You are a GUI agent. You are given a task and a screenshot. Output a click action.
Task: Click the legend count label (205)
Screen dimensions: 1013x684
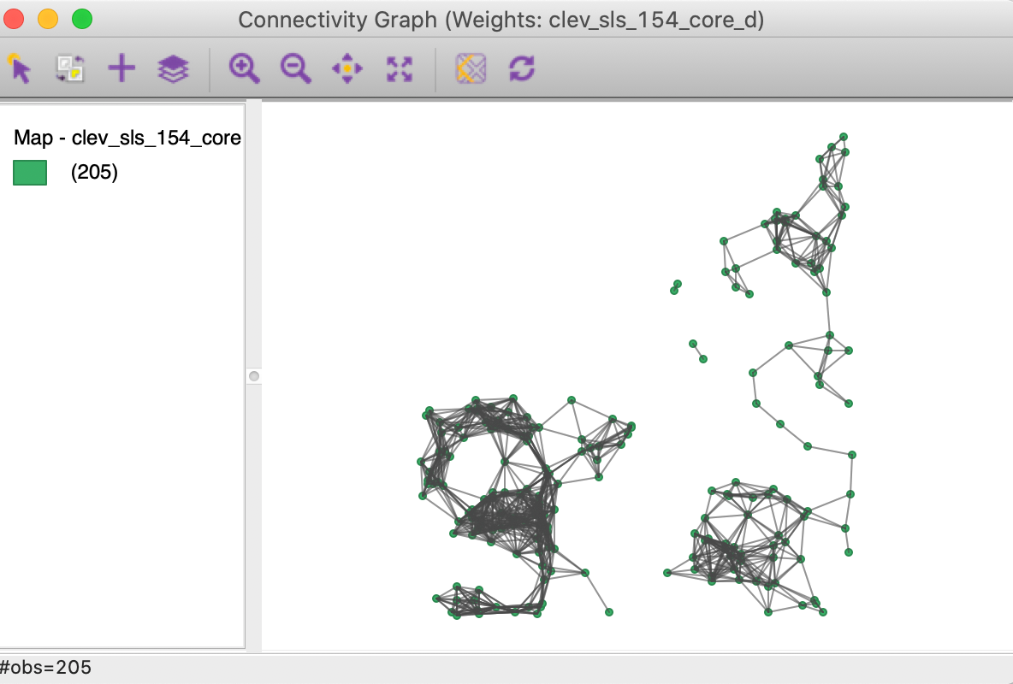94,173
